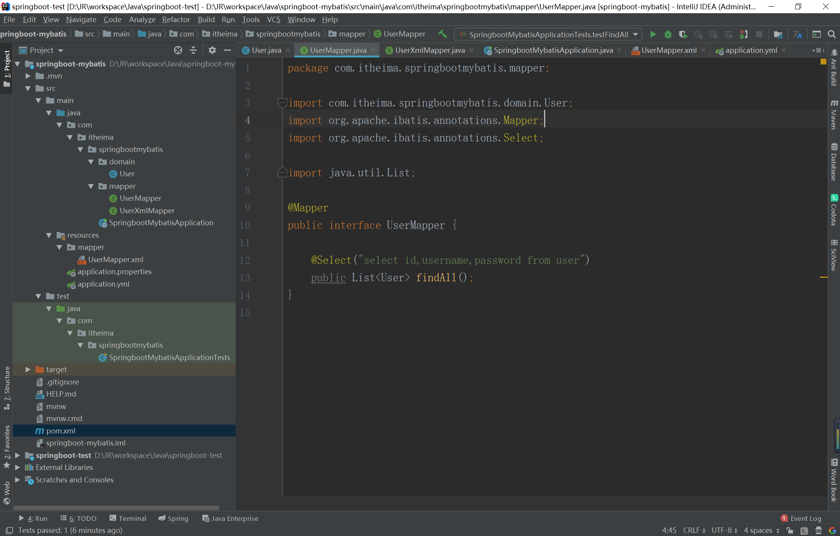
Task: Click the inspector hat icon in status bar
Action: pos(818,531)
